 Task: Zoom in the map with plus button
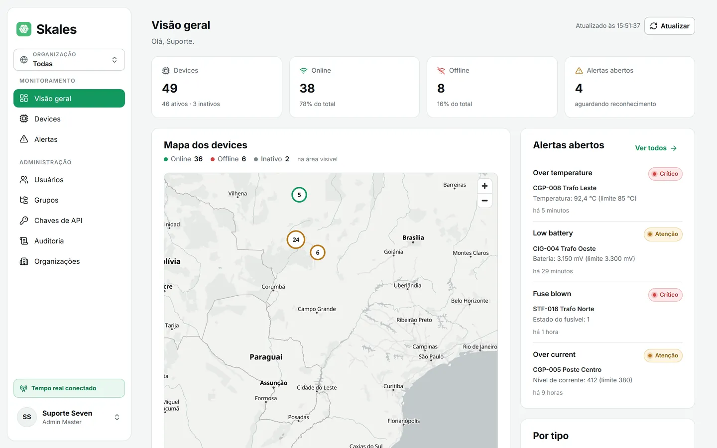pos(484,186)
